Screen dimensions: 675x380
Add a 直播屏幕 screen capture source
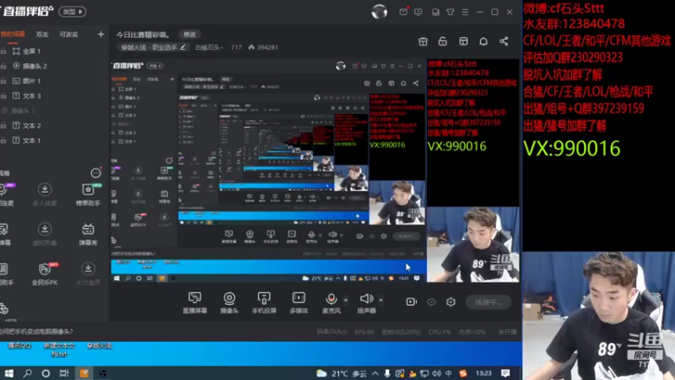[x=195, y=303]
